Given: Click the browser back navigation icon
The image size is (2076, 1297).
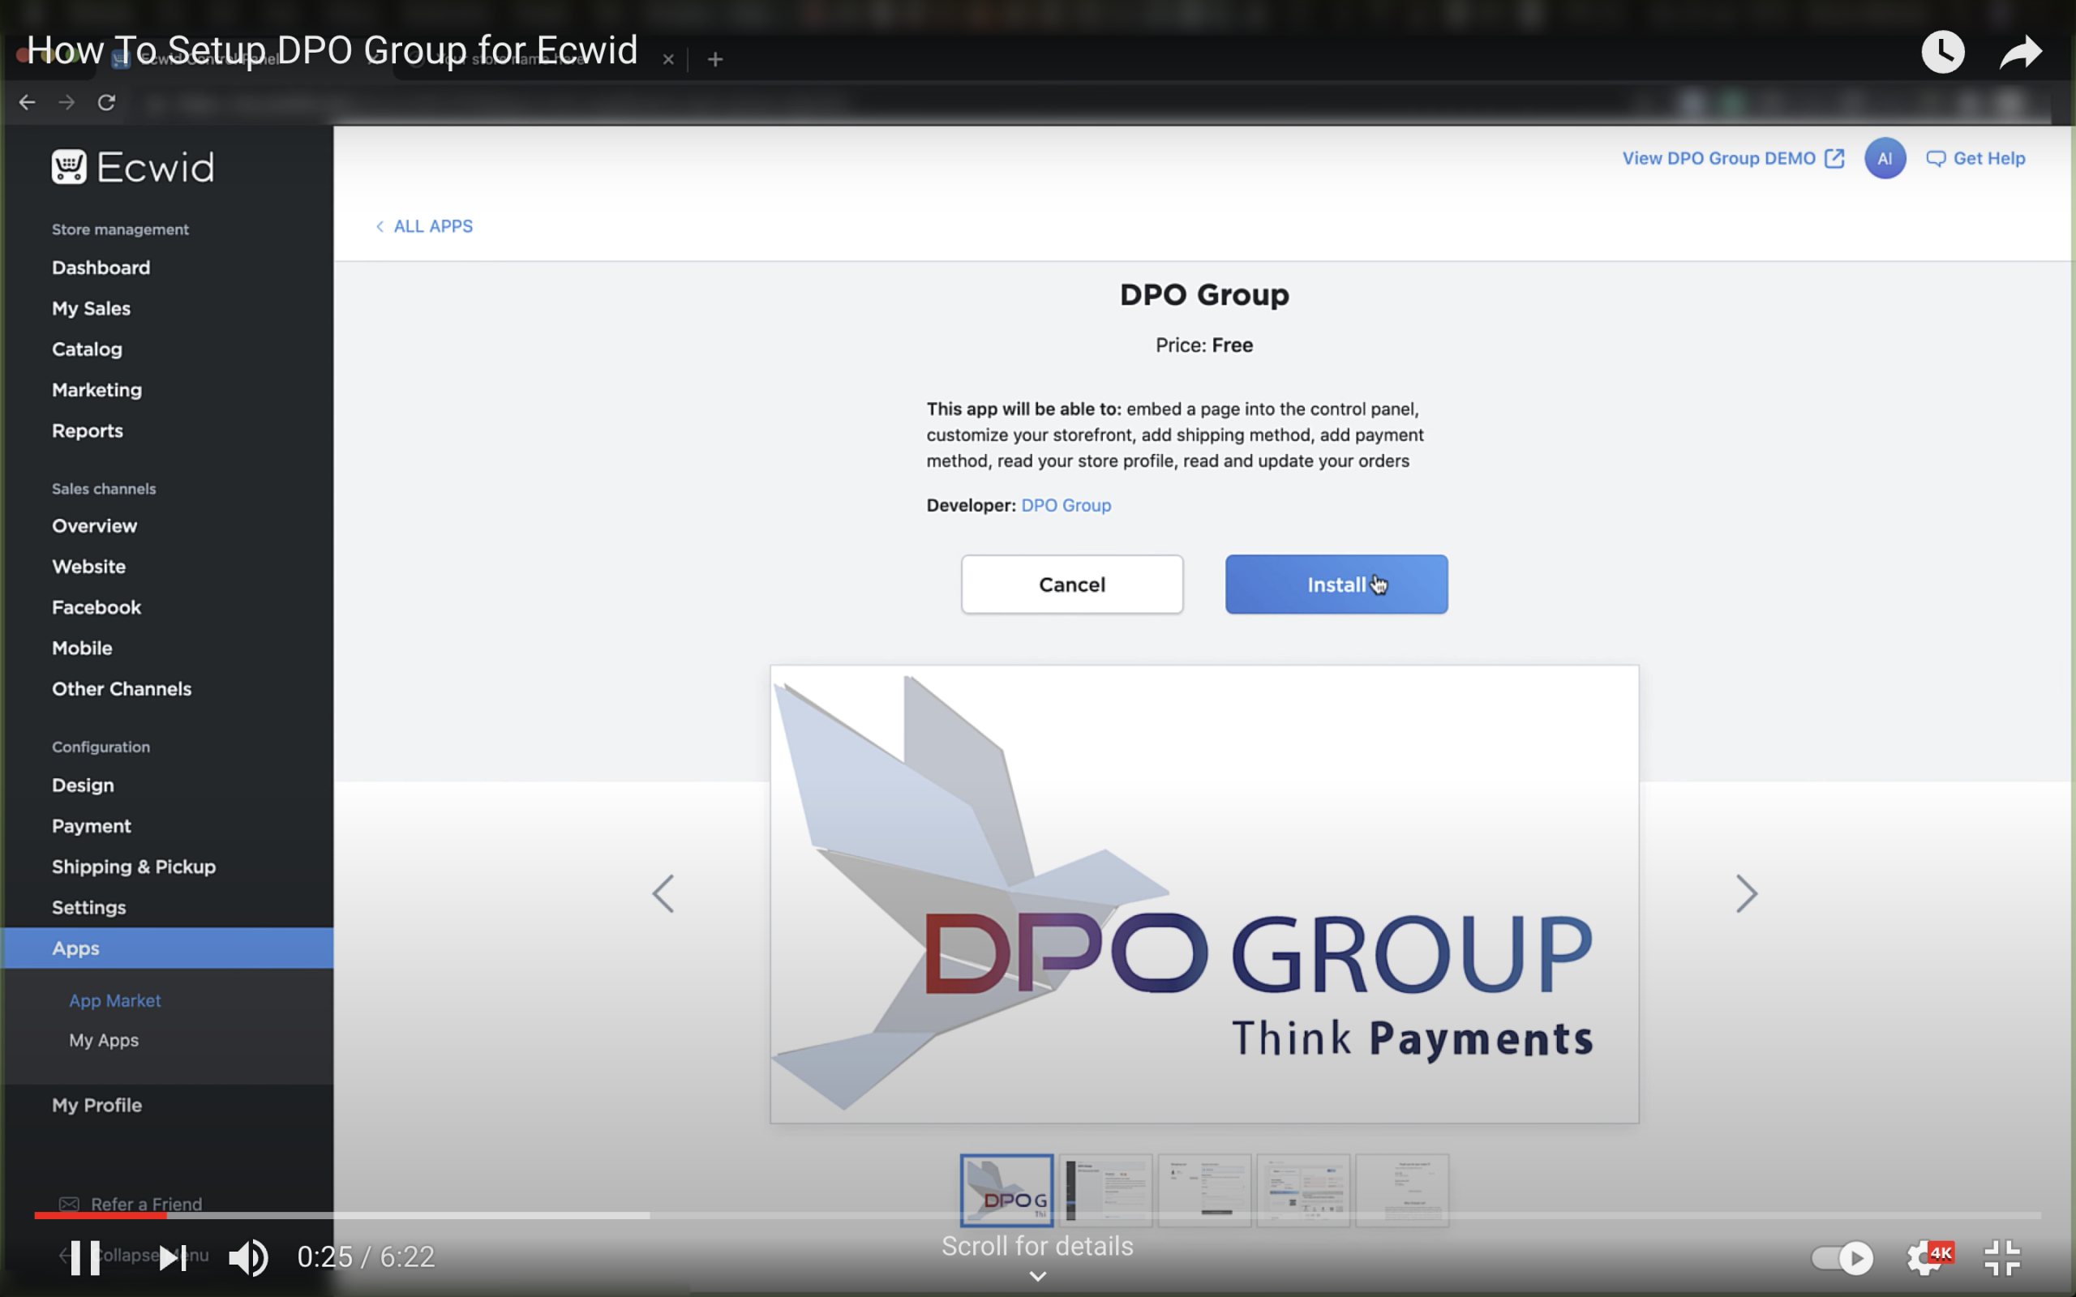Looking at the screenshot, I should [27, 101].
